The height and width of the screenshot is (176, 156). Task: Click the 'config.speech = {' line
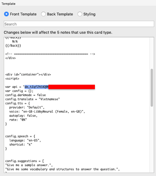20,136
